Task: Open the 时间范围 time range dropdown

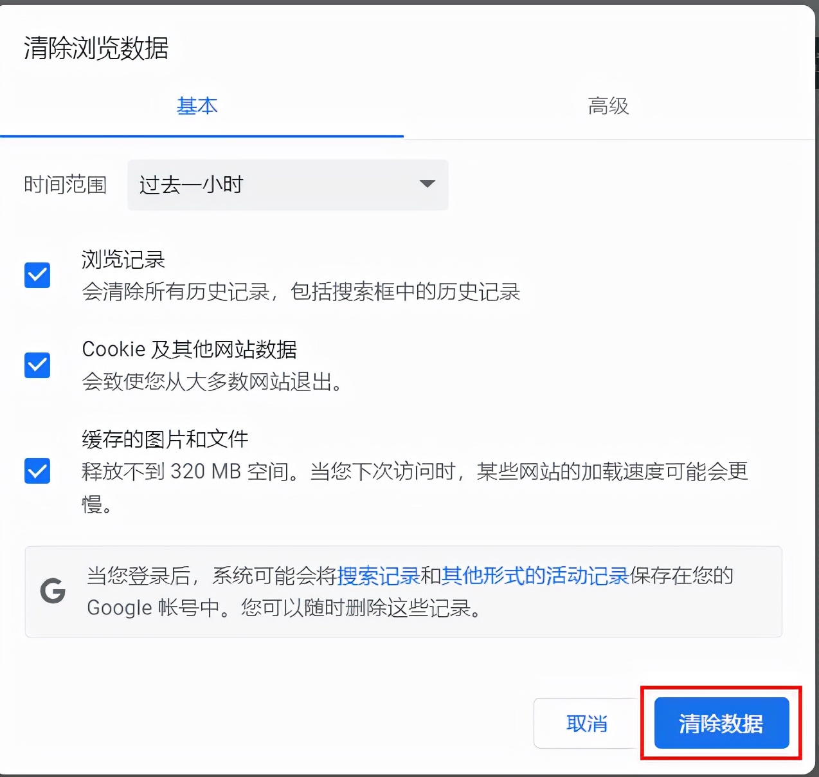Action: (287, 185)
